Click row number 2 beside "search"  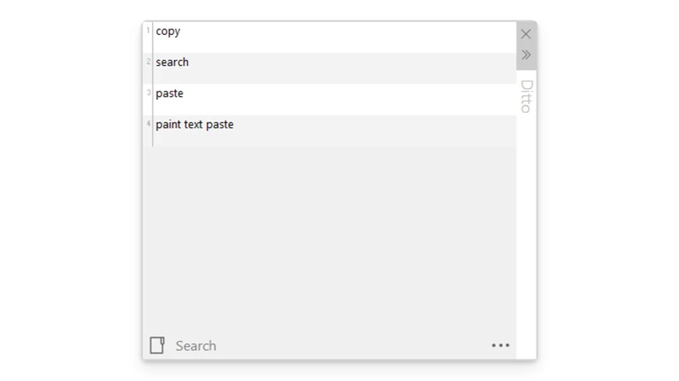tap(148, 61)
